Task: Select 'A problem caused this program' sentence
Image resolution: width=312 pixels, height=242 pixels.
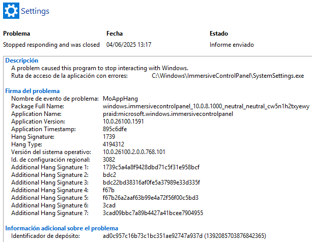Action: coord(100,68)
